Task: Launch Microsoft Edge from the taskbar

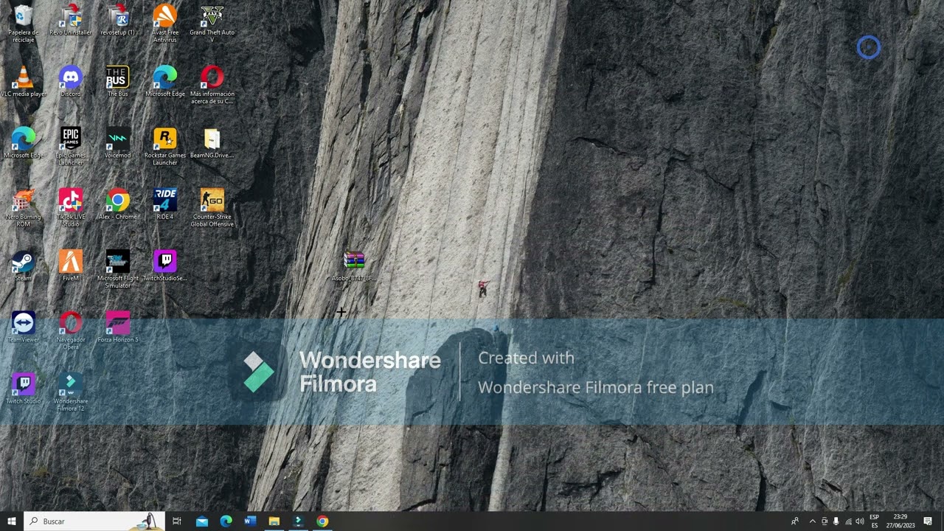Action: pos(226,521)
